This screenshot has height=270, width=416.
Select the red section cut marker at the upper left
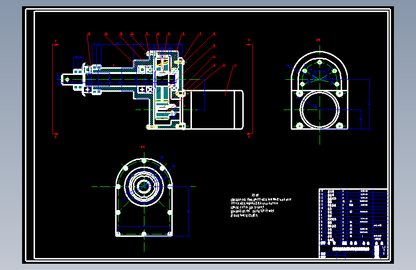56,43
